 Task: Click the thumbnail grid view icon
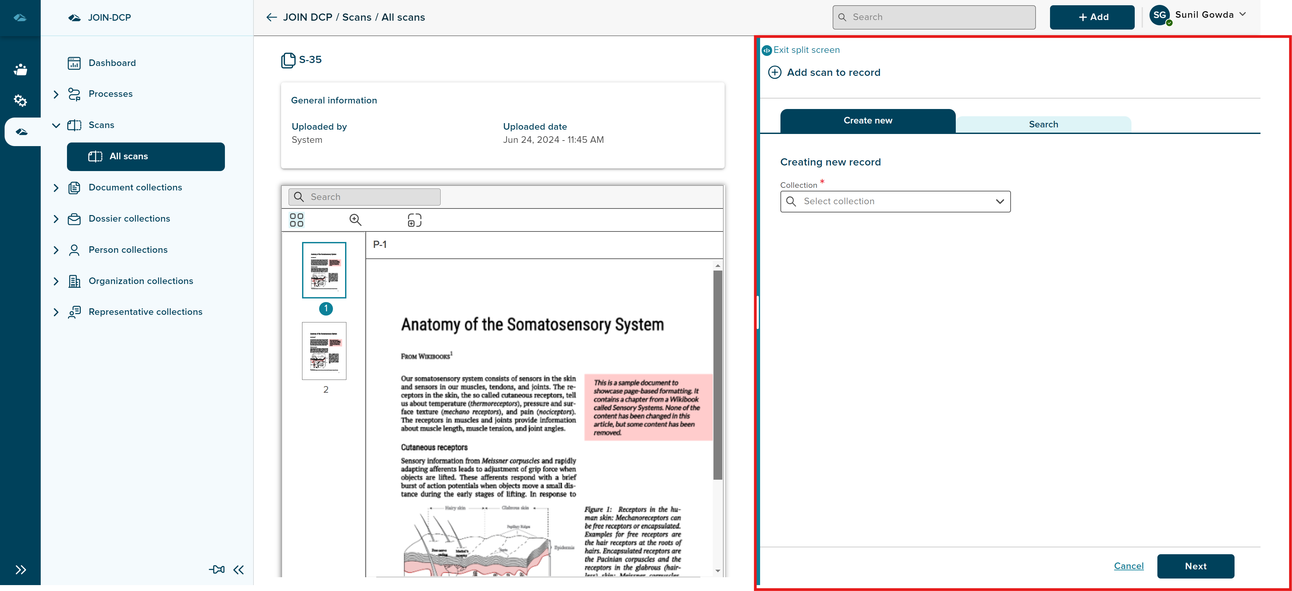point(296,220)
